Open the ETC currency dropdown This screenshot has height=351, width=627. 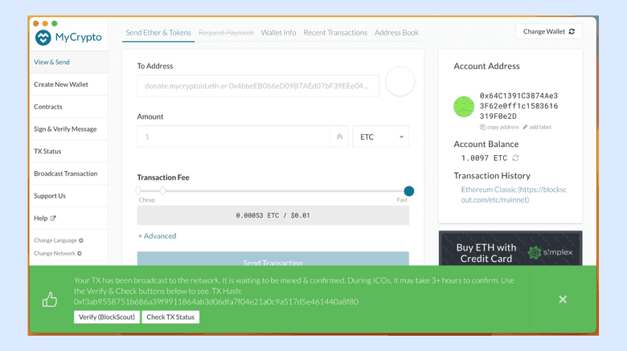point(380,137)
